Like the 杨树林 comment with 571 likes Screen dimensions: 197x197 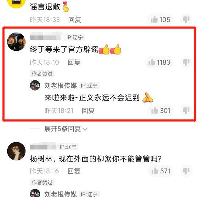tap(161, 171)
